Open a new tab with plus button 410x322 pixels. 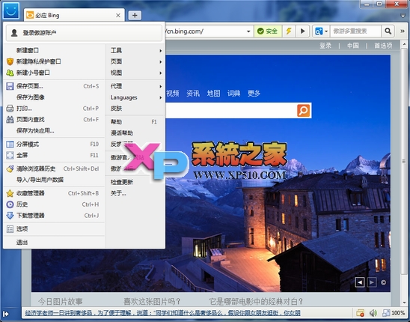pyautogui.click(x=135, y=16)
